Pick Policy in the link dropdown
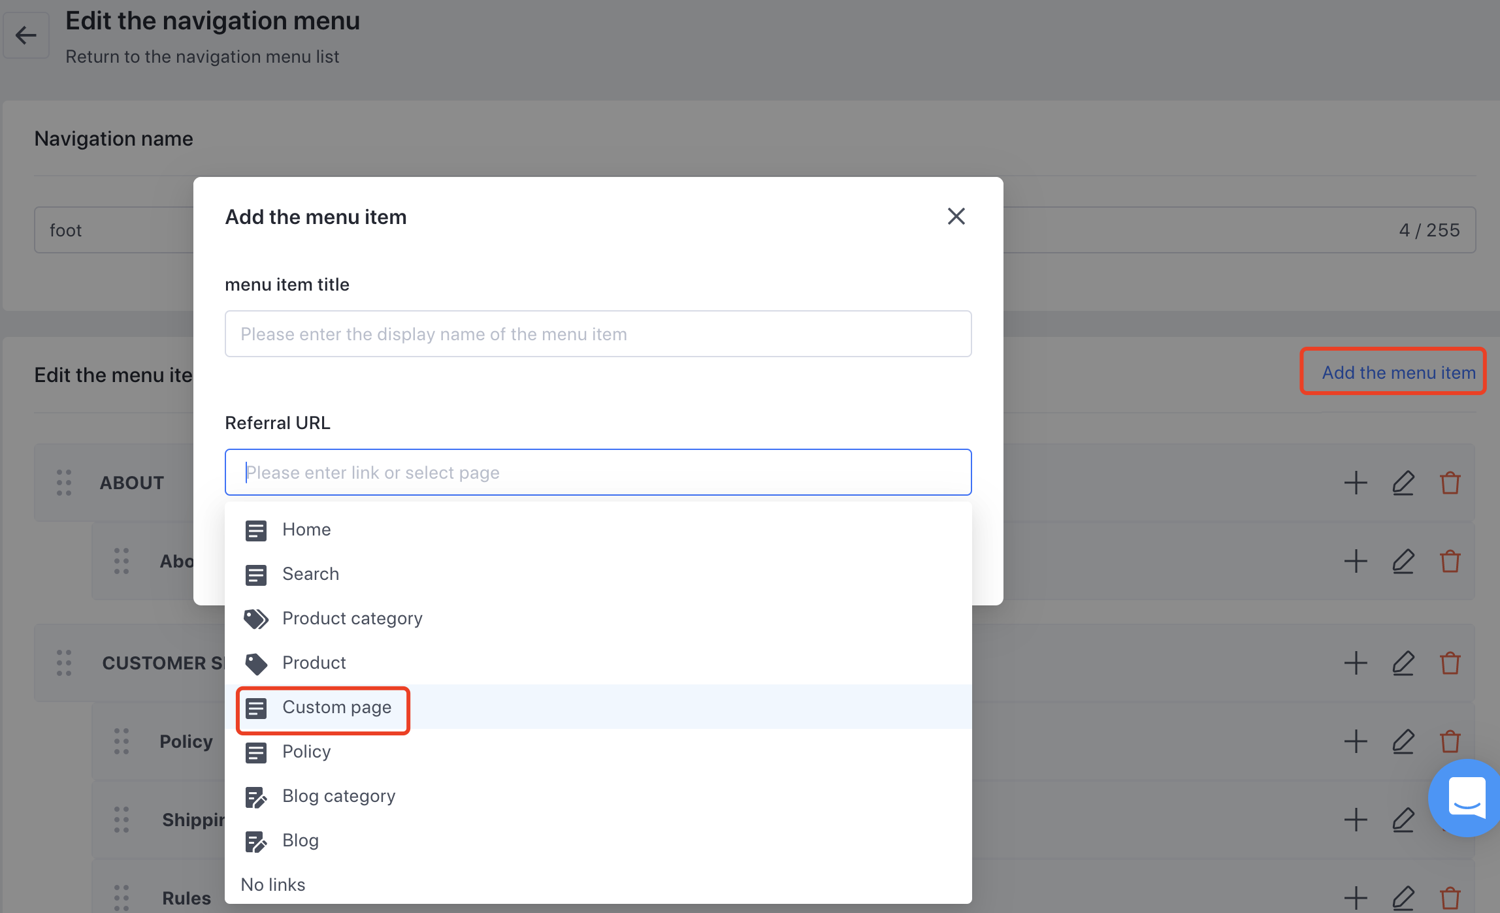The width and height of the screenshot is (1500, 913). (306, 752)
